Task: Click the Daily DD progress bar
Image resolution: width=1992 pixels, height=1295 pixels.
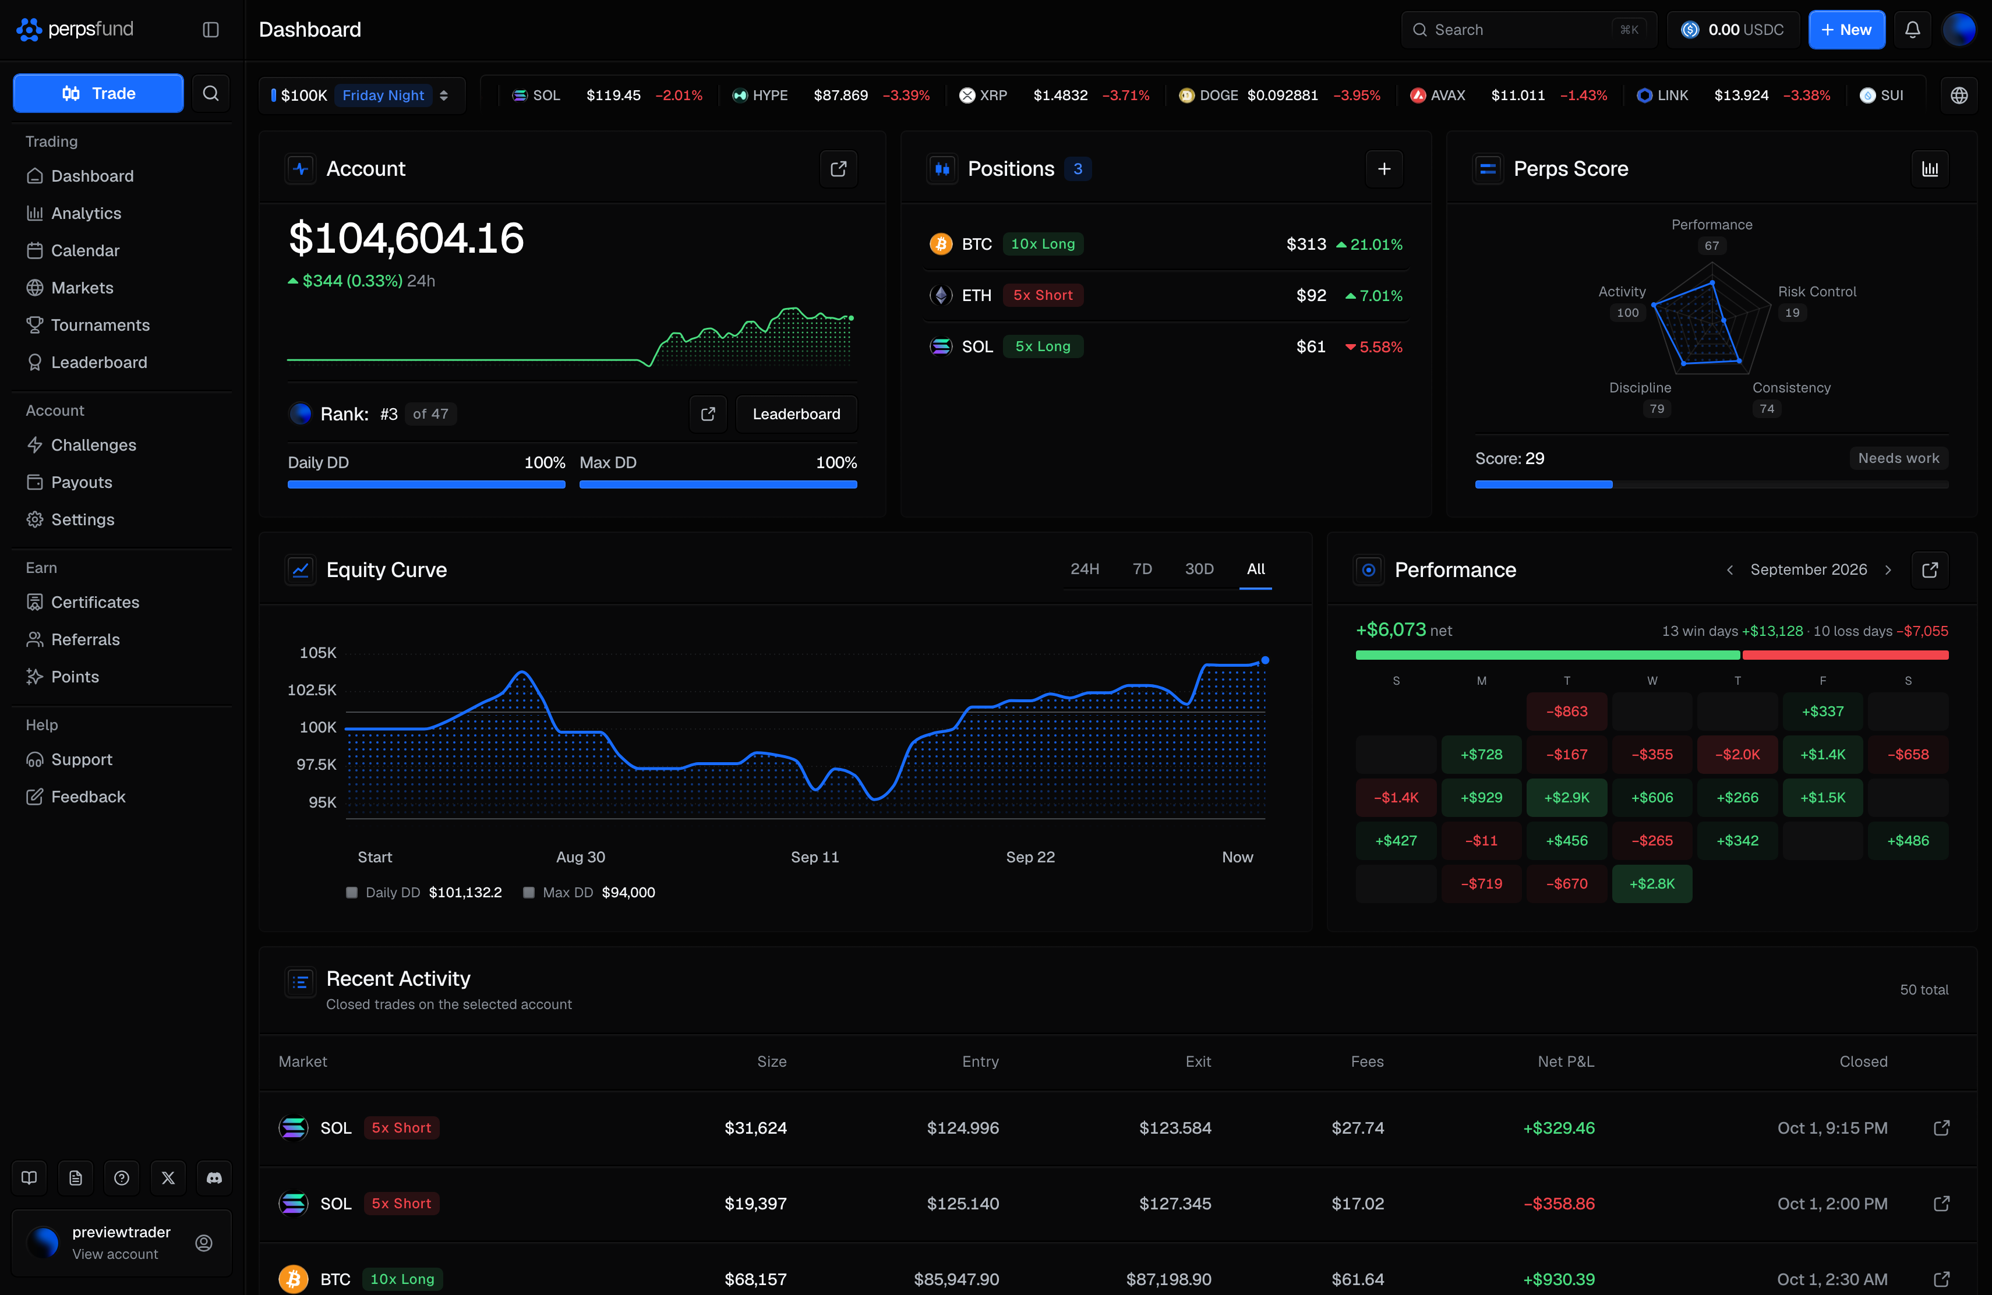Action: (x=426, y=484)
